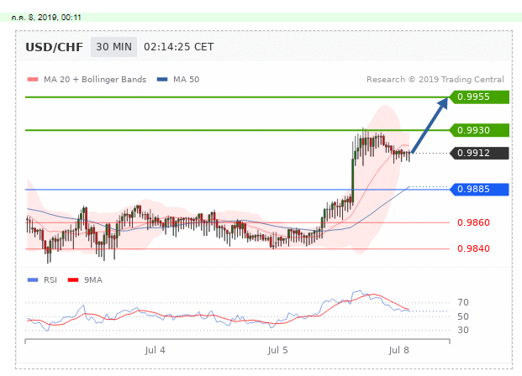Click the date stamp 8, 2019, 00:11

[x=46, y=18]
